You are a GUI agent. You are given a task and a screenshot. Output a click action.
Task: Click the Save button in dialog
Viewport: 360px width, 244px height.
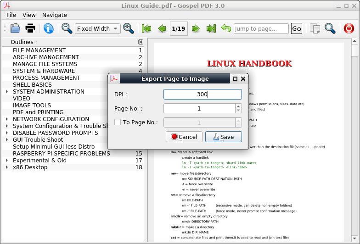[x=223, y=137]
